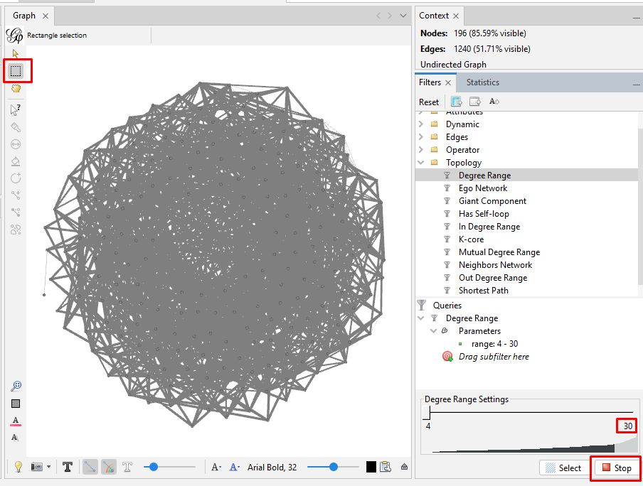Click the export filter icon with arrow

click(475, 101)
